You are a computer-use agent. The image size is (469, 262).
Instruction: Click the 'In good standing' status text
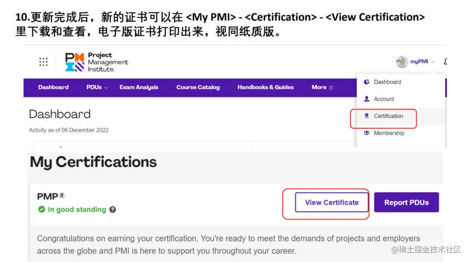pyautogui.click(x=77, y=209)
